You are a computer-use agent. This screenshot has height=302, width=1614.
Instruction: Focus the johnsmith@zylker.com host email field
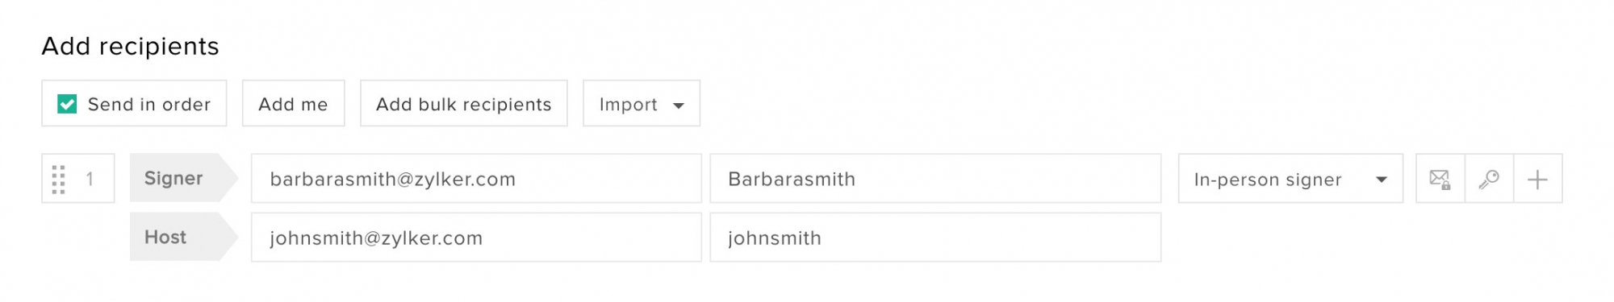(476, 238)
